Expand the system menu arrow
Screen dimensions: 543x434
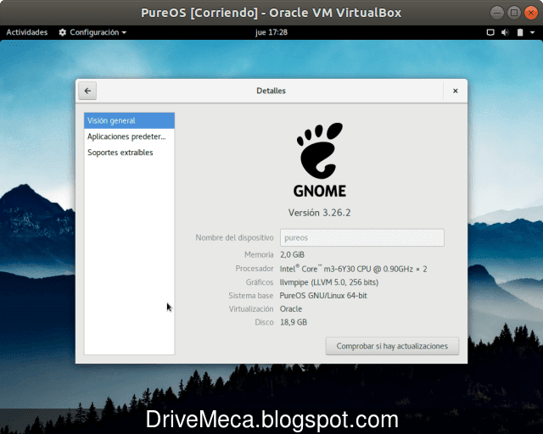click(x=532, y=32)
